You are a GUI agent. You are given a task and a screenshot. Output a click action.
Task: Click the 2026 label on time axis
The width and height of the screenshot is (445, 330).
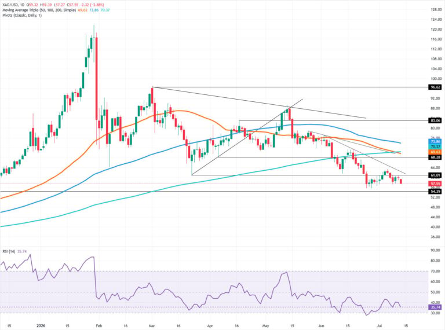[40, 326]
